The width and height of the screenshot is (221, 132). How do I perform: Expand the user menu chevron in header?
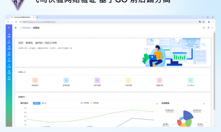(212, 28)
